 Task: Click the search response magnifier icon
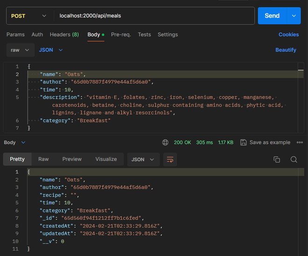pos(294,159)
